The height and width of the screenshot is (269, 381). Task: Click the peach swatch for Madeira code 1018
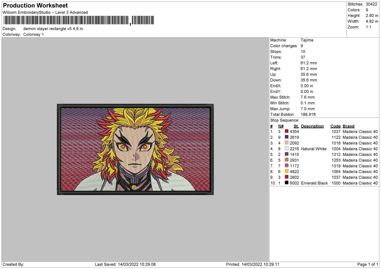click(287, 143)
